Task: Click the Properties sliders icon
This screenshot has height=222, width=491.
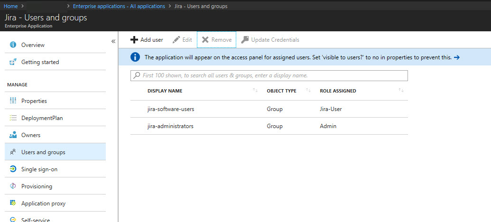Action: 13,101
